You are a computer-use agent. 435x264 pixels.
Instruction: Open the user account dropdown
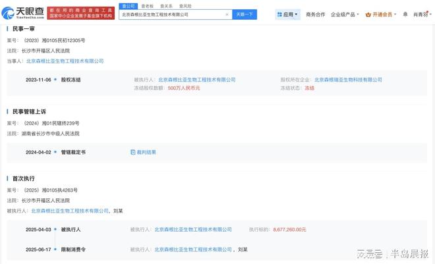pos(422,14)
